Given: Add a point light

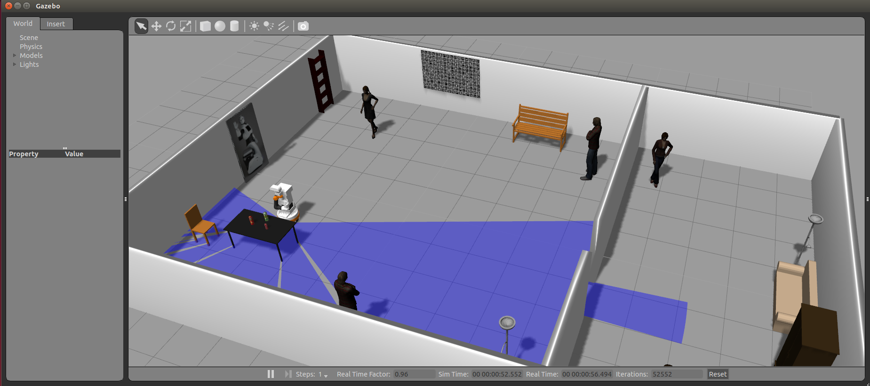Looking at the screenshot, I should pos(254,26).
